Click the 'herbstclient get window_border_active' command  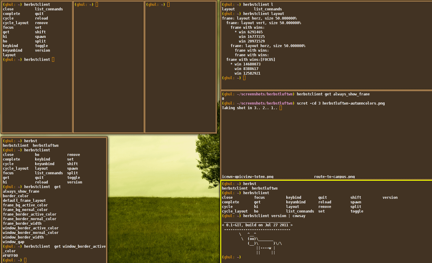point(65,246)
